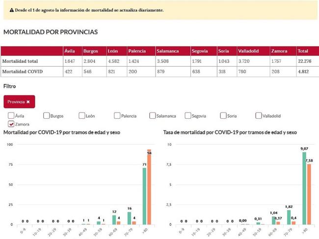Tick the Burgos province checkbox

click(x=47, y=116)
